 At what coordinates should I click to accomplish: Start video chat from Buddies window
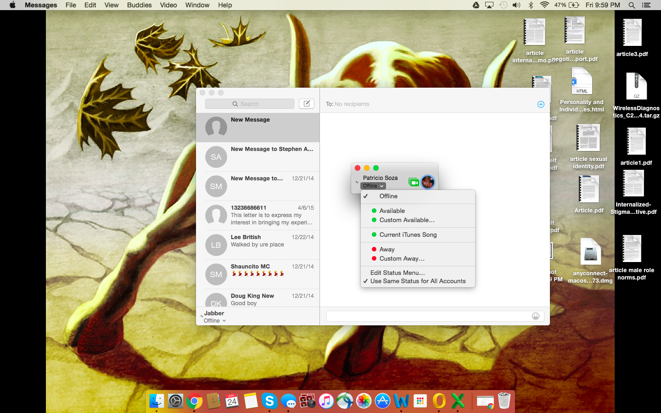click(x=414, y=182)
